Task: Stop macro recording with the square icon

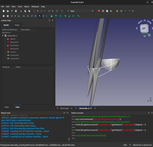Action: pos(103,11)
